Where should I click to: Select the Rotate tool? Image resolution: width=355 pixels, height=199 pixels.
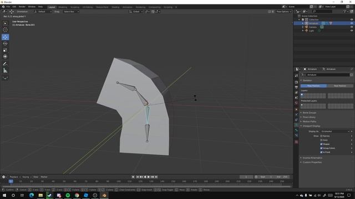(x=5, y=44)
